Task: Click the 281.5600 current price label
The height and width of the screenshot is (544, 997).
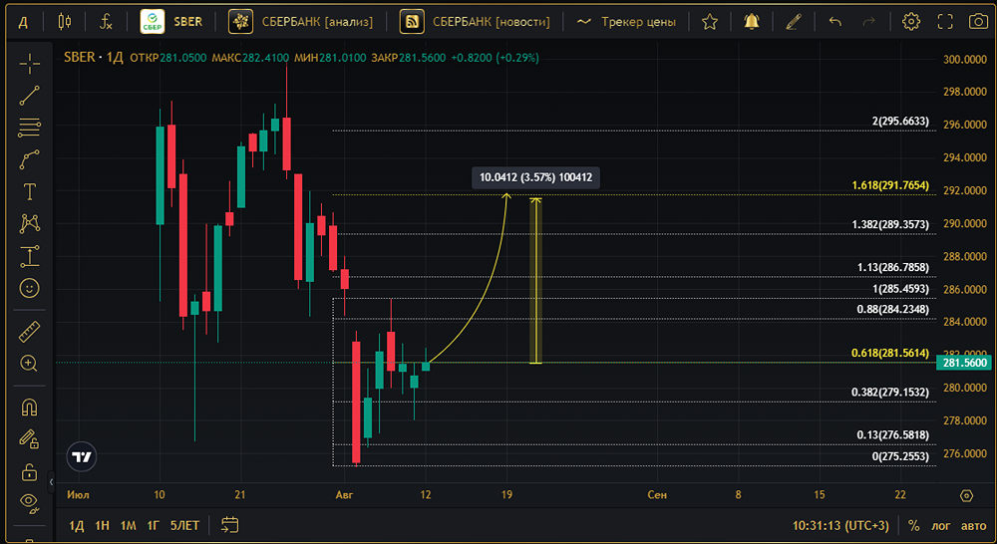Action: click(964, 363)
